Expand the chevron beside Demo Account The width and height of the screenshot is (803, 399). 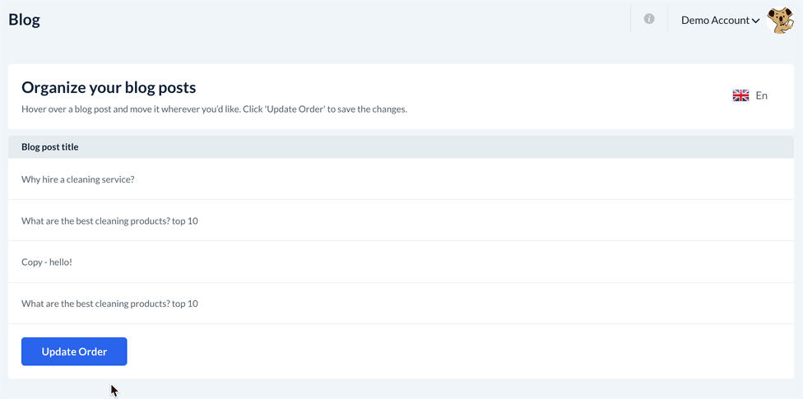755,21
